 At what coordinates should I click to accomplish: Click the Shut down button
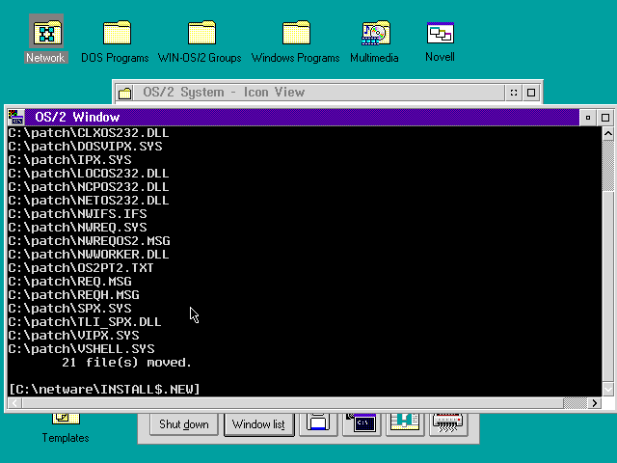click(184, 424)
